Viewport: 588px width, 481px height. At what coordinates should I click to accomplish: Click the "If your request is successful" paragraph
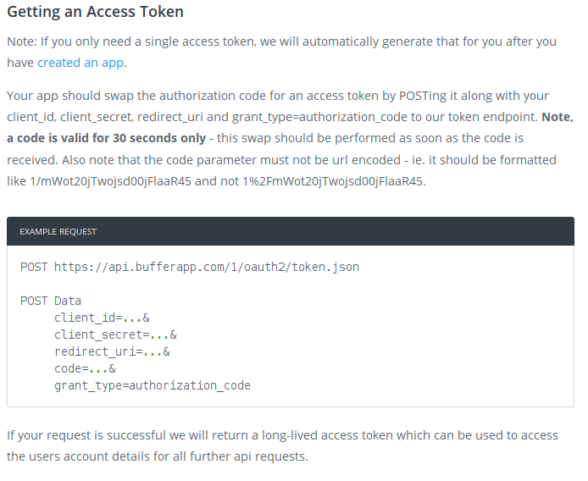pos(102,435)
